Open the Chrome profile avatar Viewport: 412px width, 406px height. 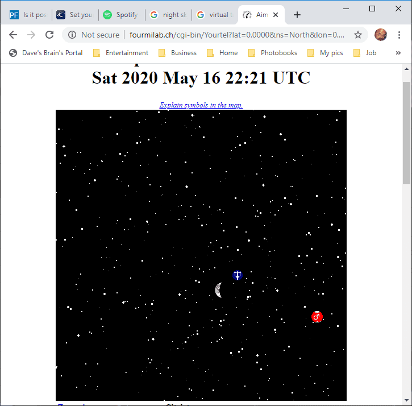coord(380,35)
